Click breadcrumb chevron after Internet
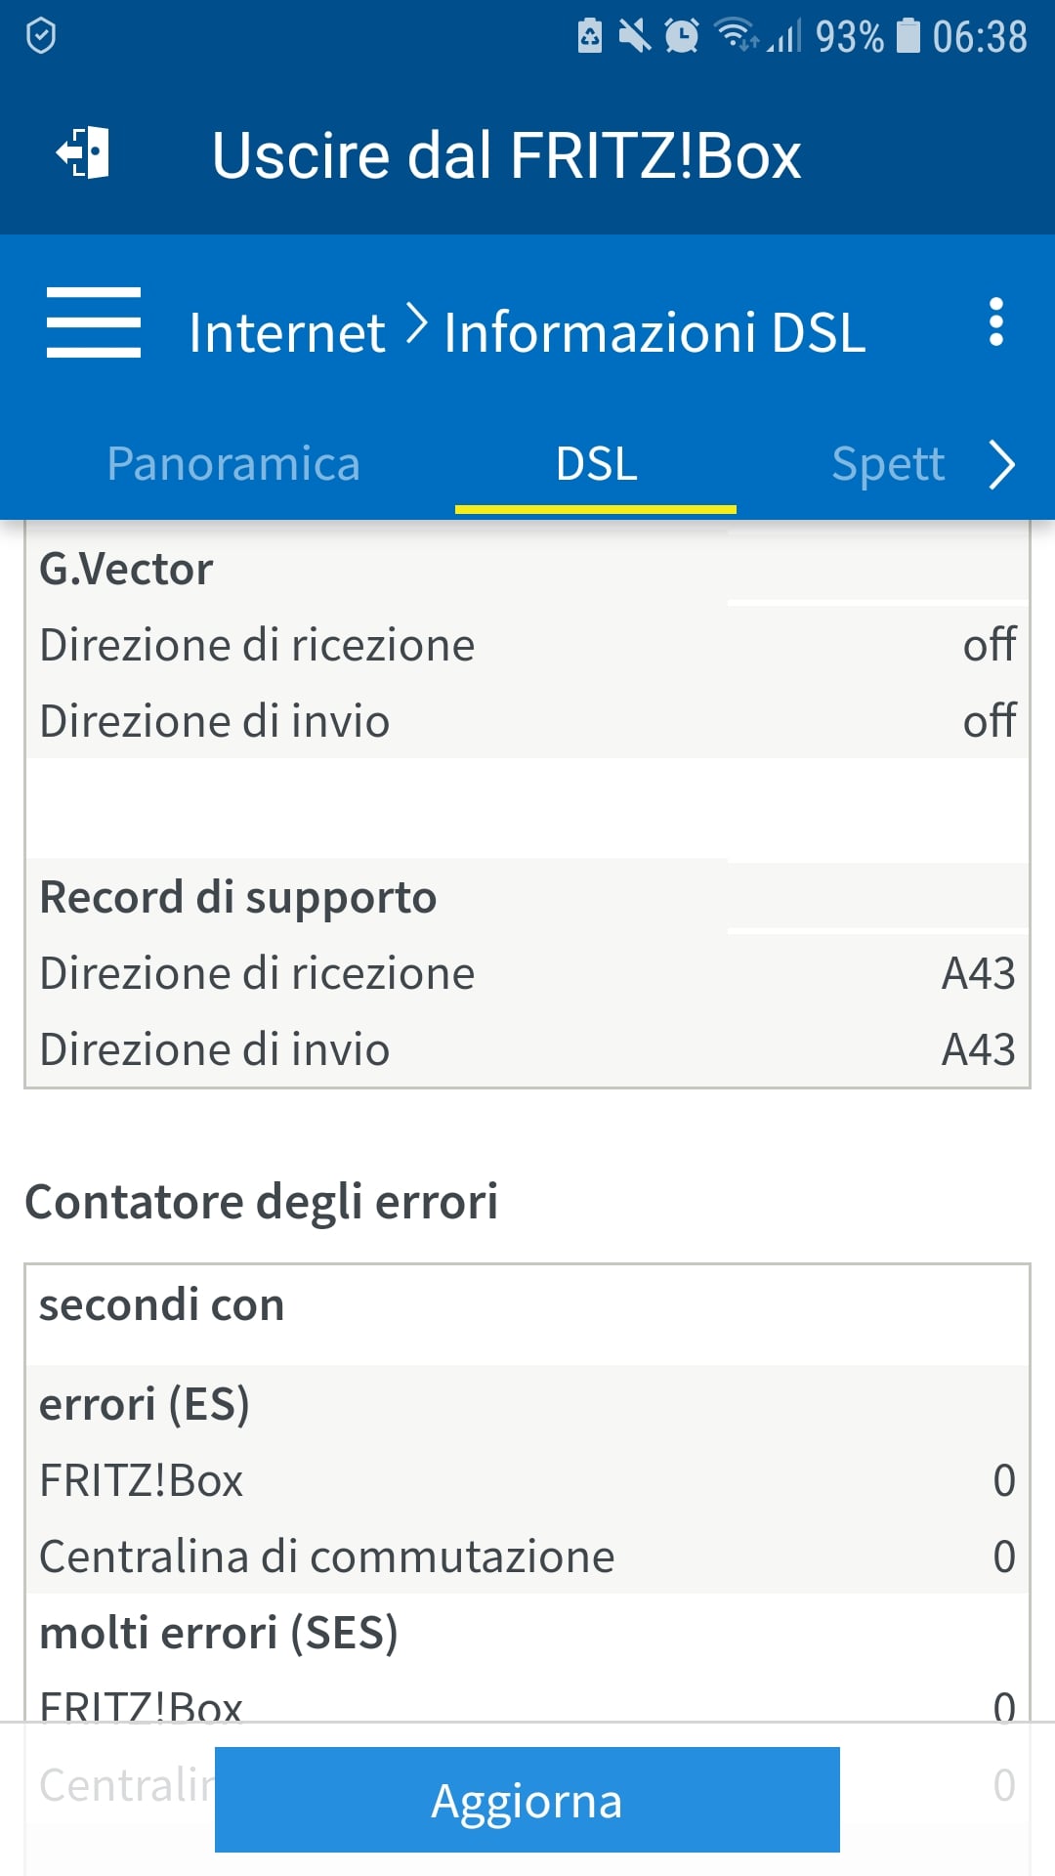This screenshot has height=1876, width=1055. click(416, 325)
